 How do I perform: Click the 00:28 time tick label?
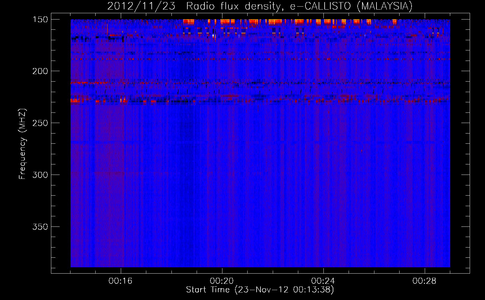pos(424,281)
